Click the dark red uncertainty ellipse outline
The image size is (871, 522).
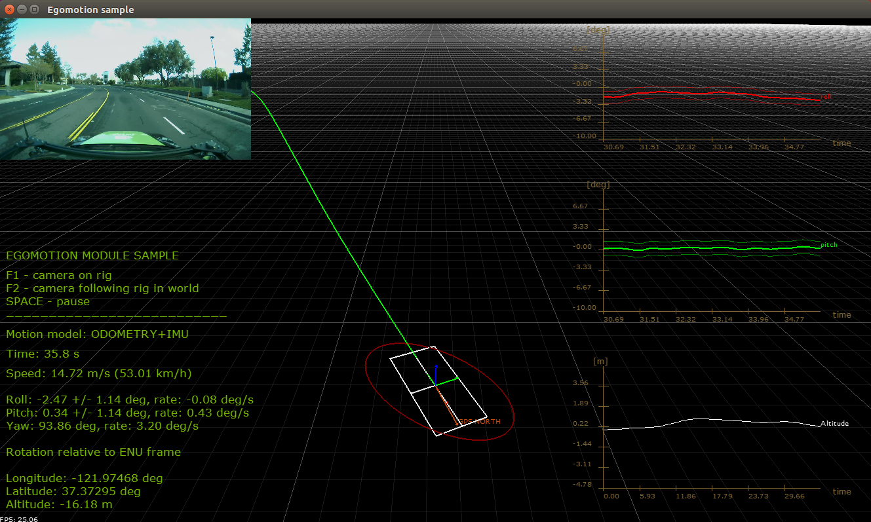[x=374, y=392]
